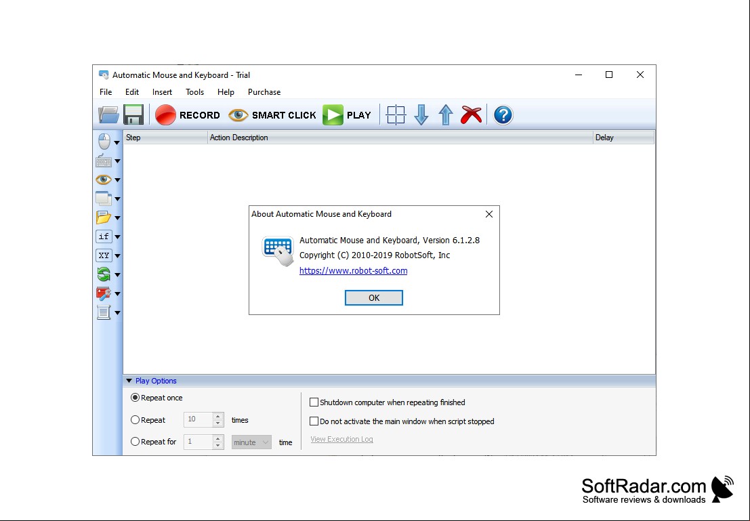The height and width of the screenshot is (521, 750).
Task: Open the Insert menu
Action: coord(162,92)
